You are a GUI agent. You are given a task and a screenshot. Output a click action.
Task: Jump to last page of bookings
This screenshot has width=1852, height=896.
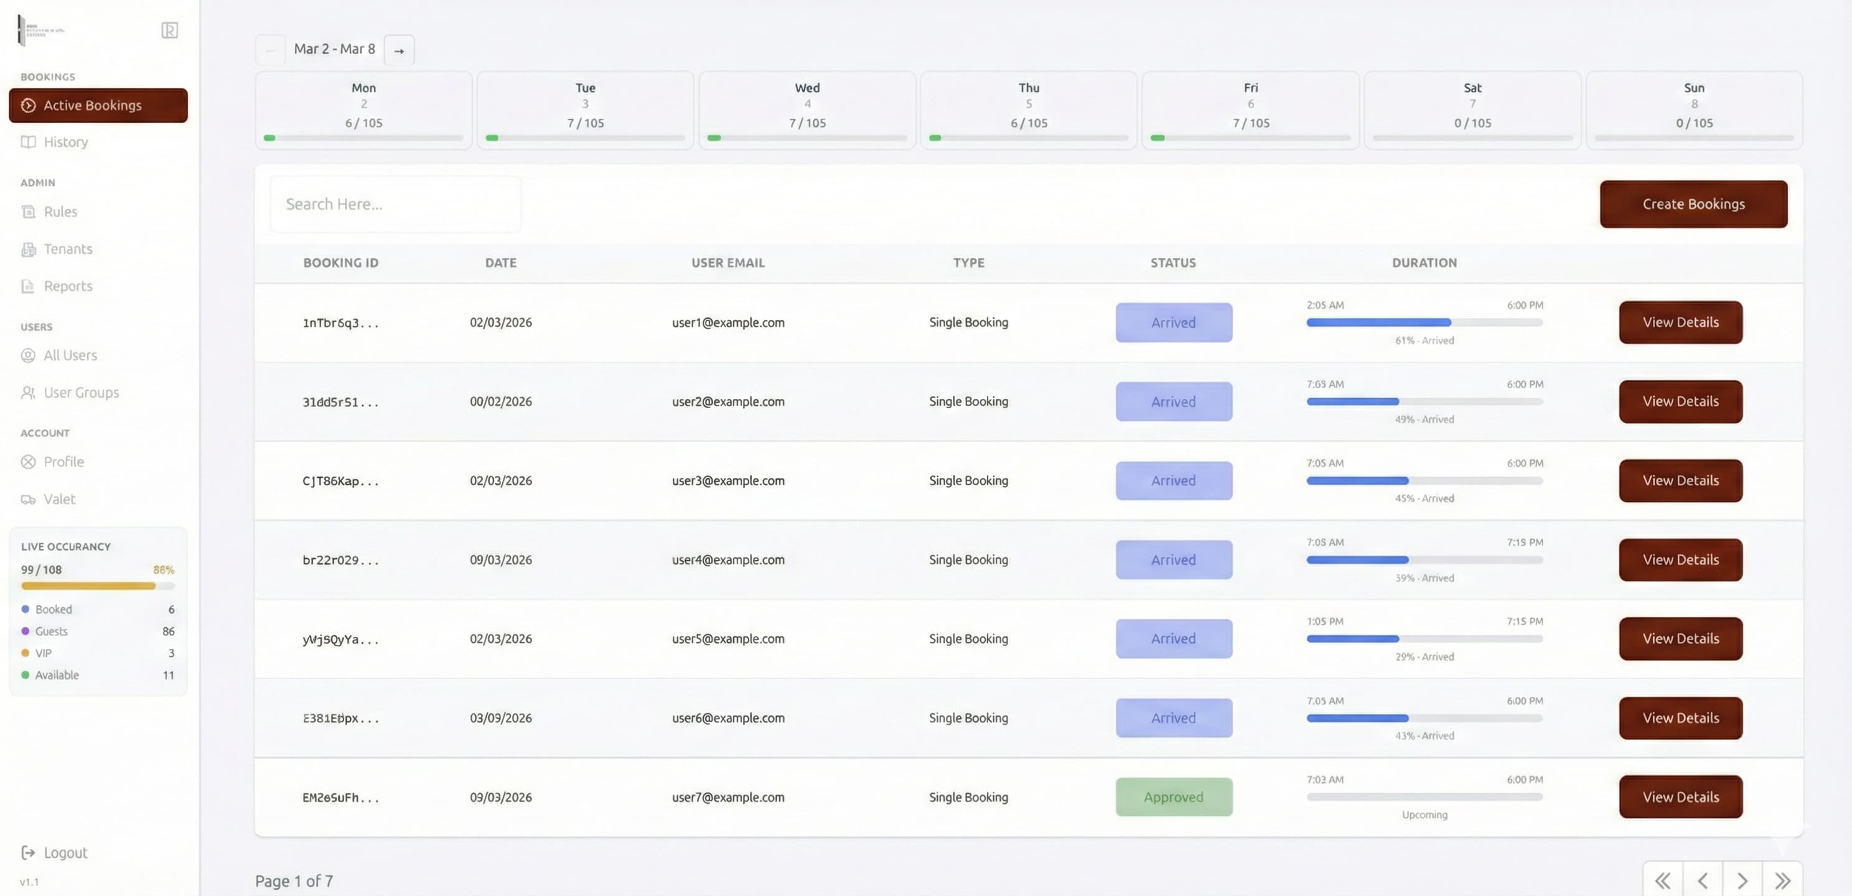coord(1782,880)
